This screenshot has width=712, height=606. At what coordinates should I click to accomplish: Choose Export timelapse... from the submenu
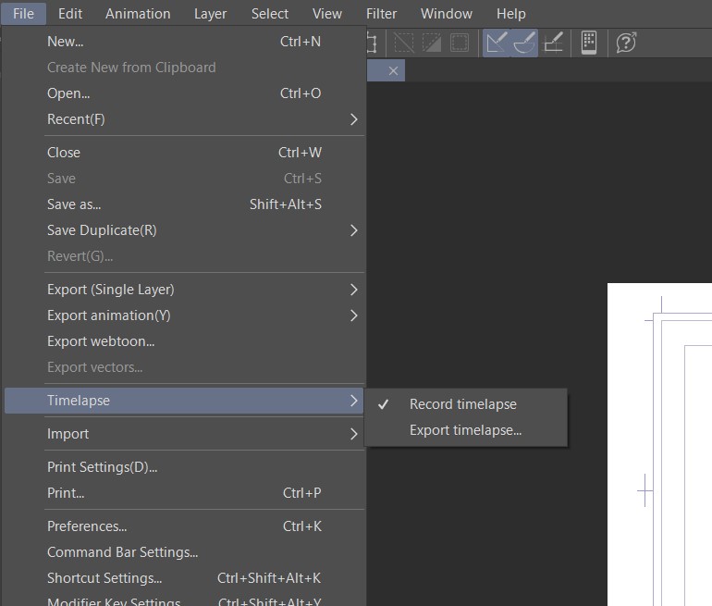[x=466, y=429]
